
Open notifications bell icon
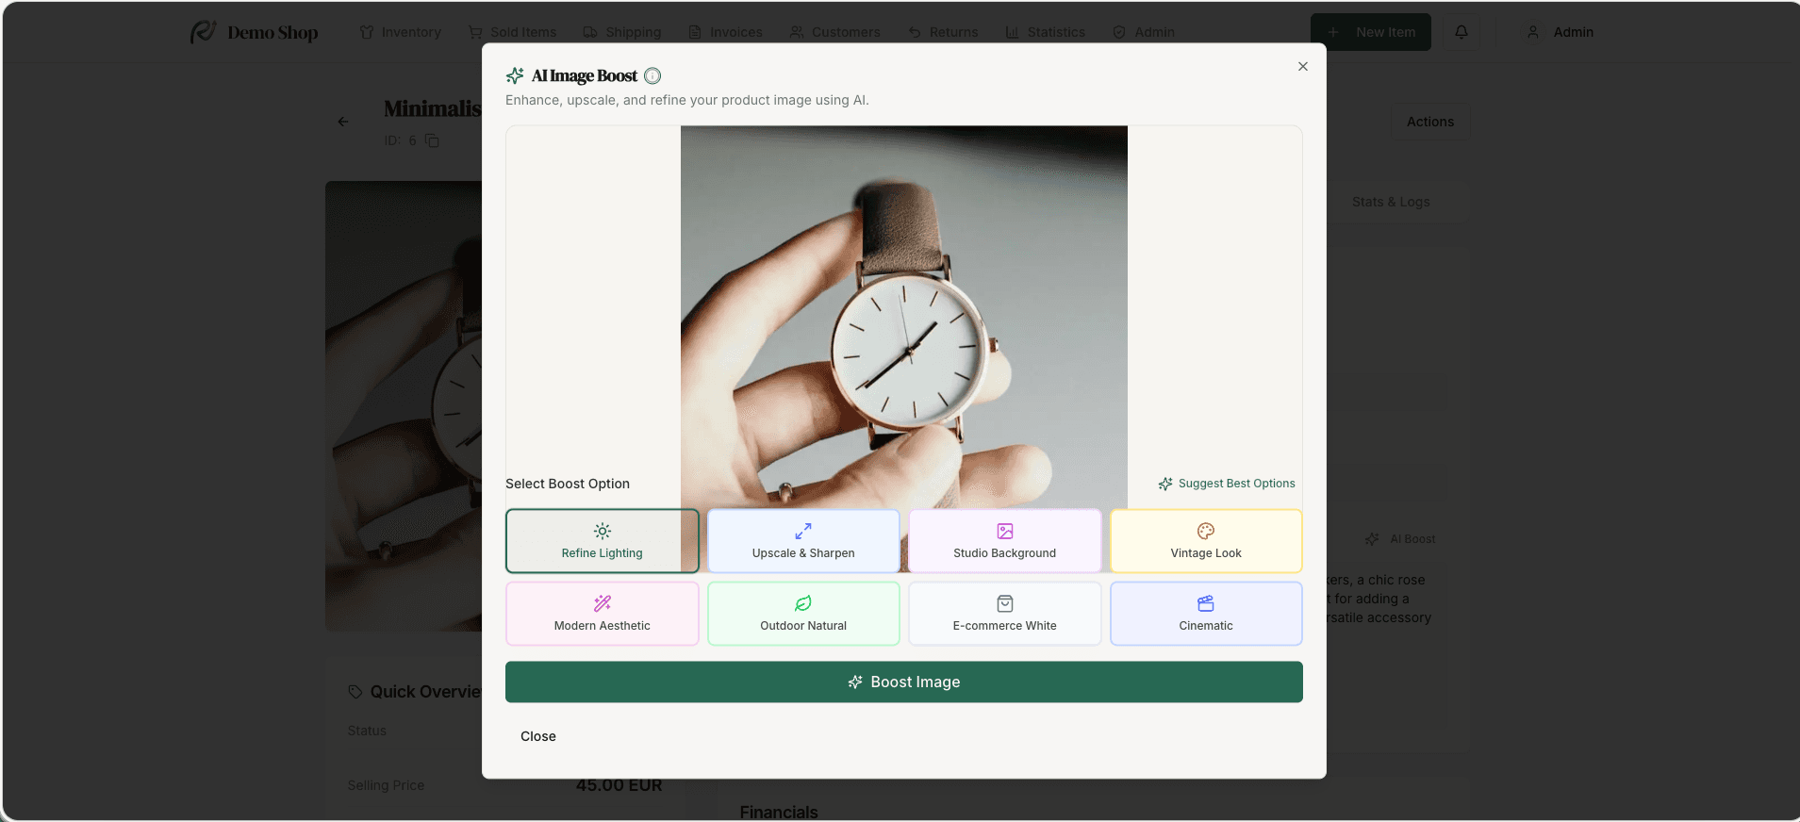point(1461,32)
